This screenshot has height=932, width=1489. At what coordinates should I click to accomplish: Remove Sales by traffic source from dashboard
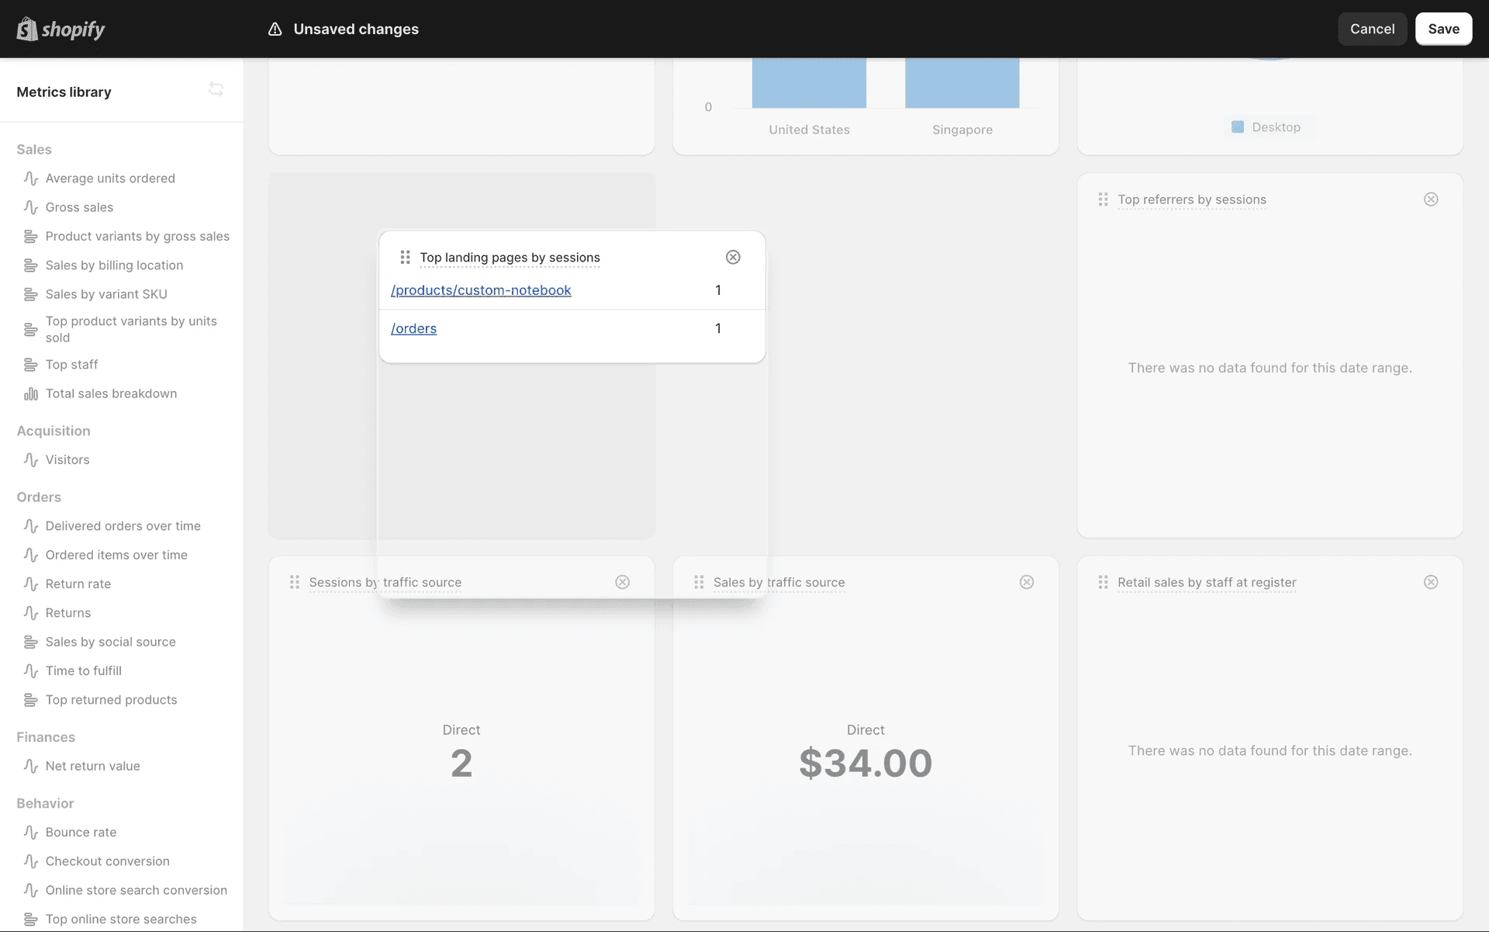tap(1026, 582)
